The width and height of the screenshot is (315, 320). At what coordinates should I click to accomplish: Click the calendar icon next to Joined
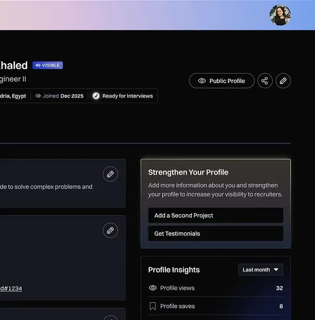point(38,96)
